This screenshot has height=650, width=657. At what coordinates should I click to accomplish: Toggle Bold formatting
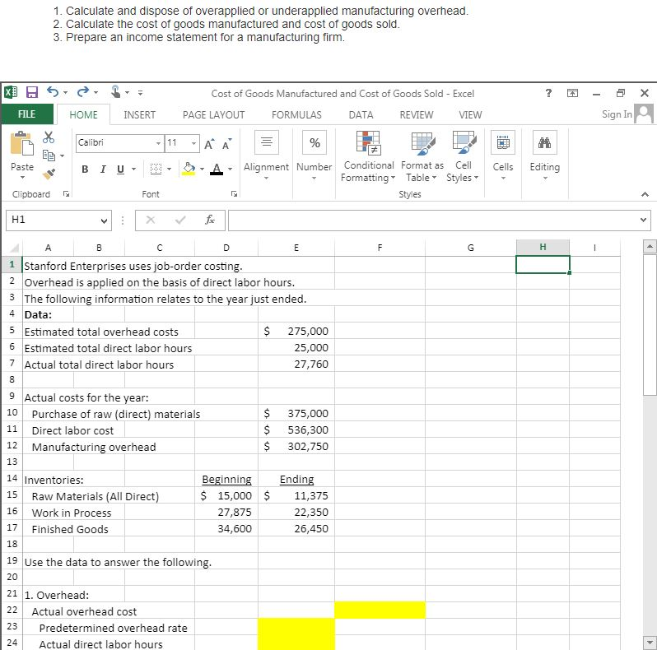click(85, 169)
